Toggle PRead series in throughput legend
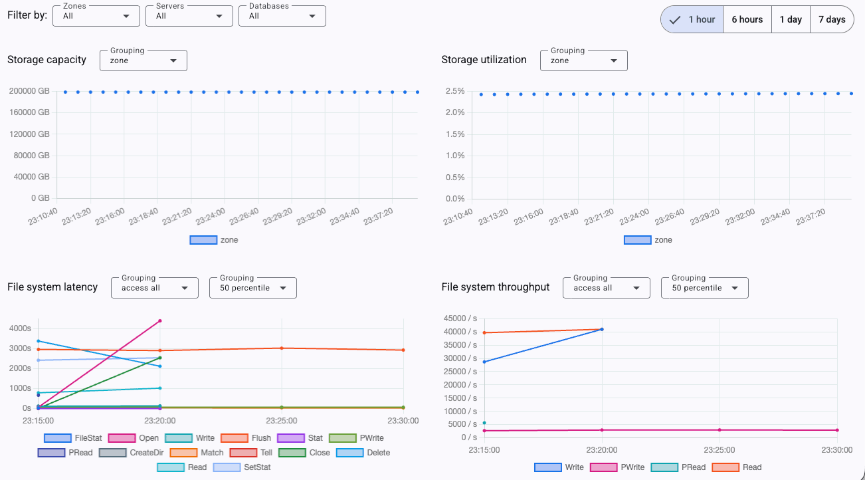 664,467
